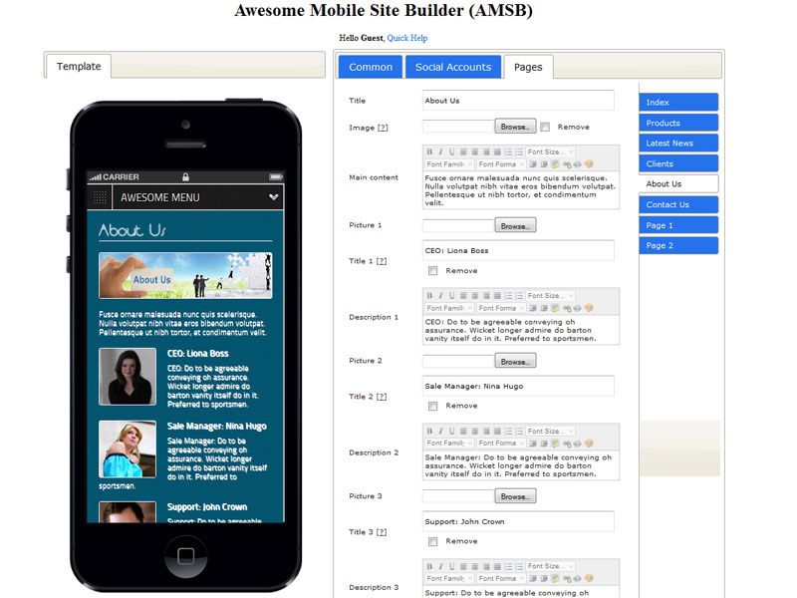
Task: Click orange color icon in Description 1 toolbar
Action: tap(589, 308)
